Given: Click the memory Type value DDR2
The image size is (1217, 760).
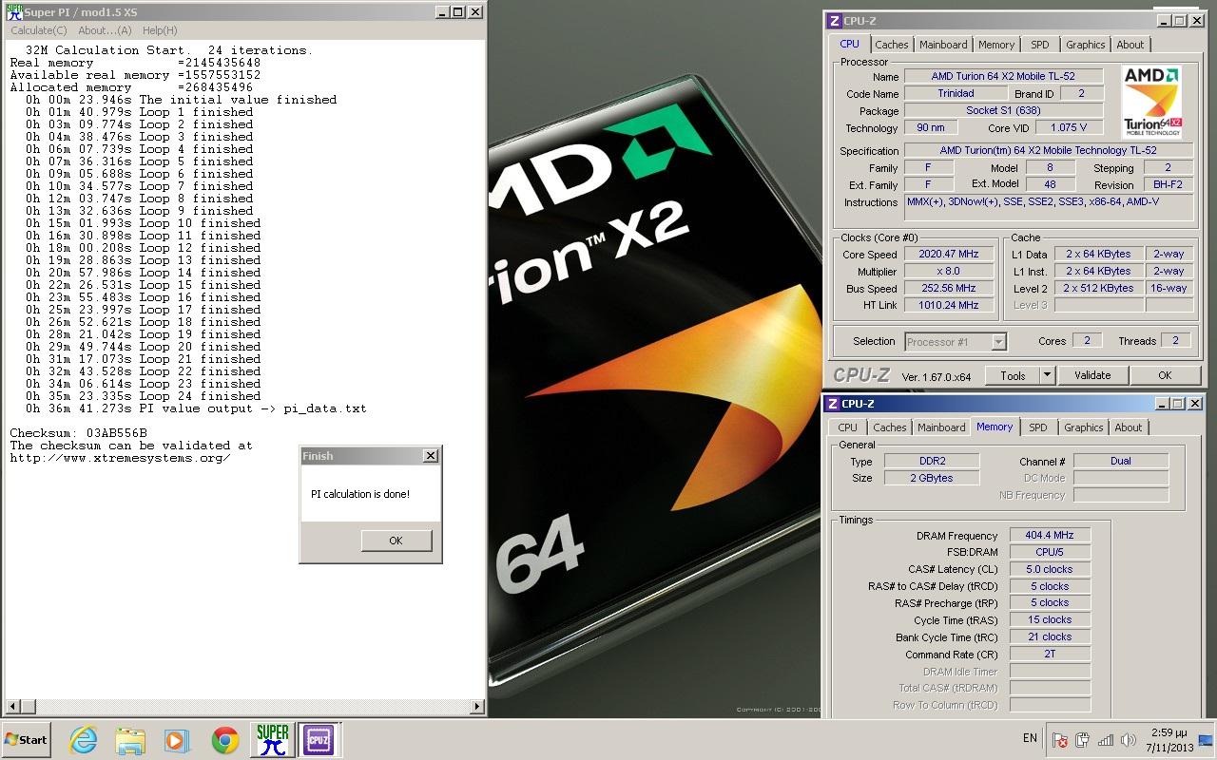Looking at the screenshot, I should coord(932,461).
